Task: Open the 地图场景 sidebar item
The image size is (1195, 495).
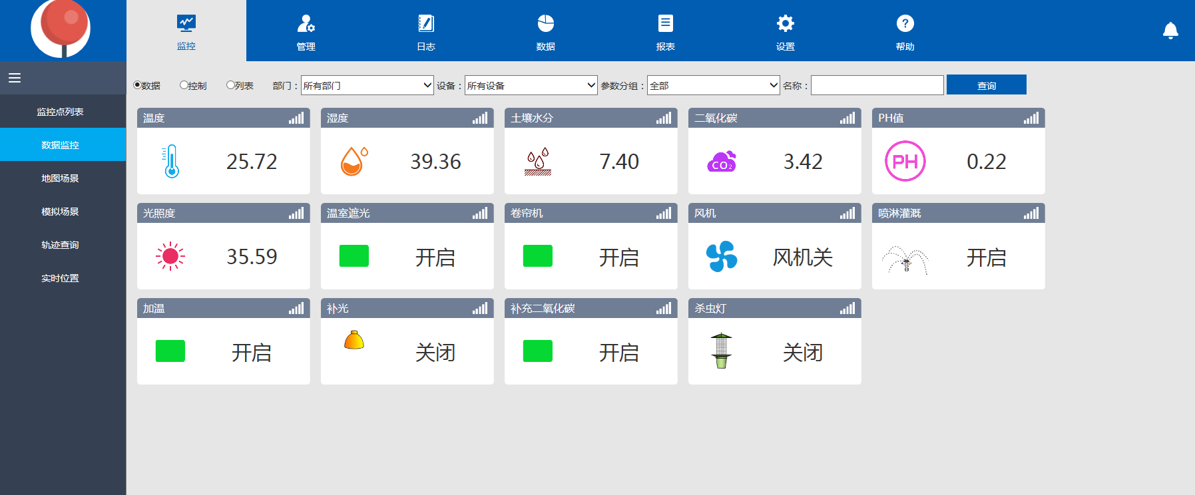Action: click(60, 178)
